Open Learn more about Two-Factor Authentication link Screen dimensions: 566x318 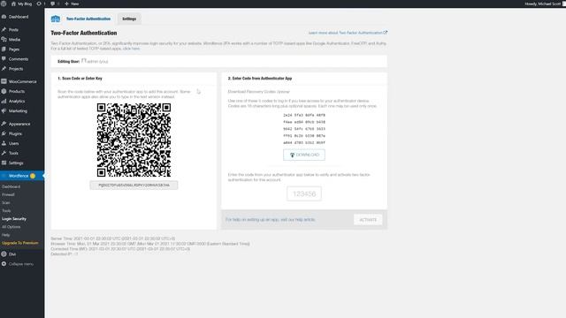tap(348, 33)
